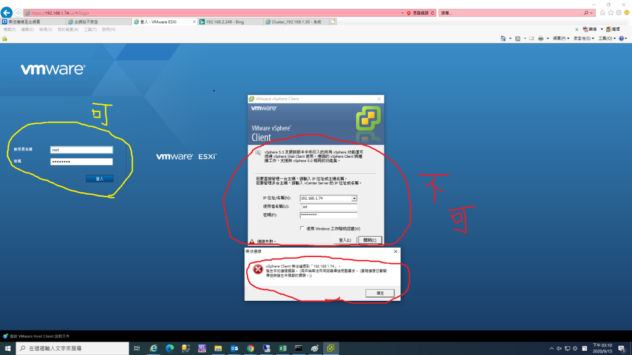Open the IE Home icon at top right
Viewport: 632px width, 355px height.
coord(602,13)
